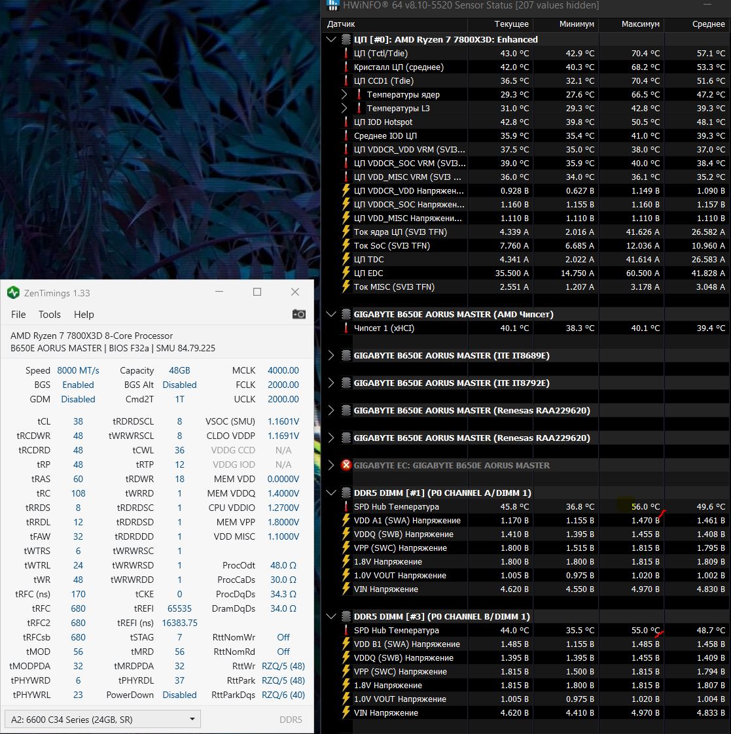Select the DIMM #3 1.0V VOUT Напряжение row
Screen dimensions: 731x734
[526, 699]
